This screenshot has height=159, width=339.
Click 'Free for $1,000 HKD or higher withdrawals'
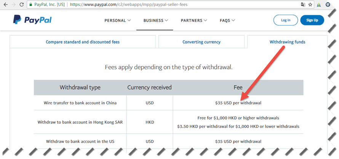pos(238,118)
